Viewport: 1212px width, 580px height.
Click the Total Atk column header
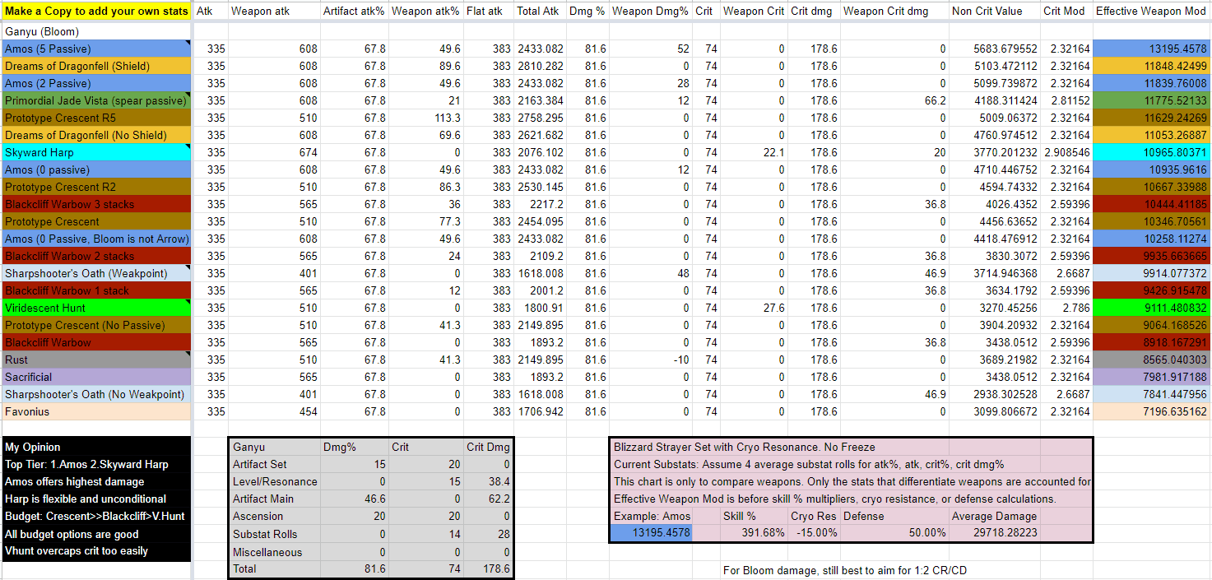click(540, 11)
